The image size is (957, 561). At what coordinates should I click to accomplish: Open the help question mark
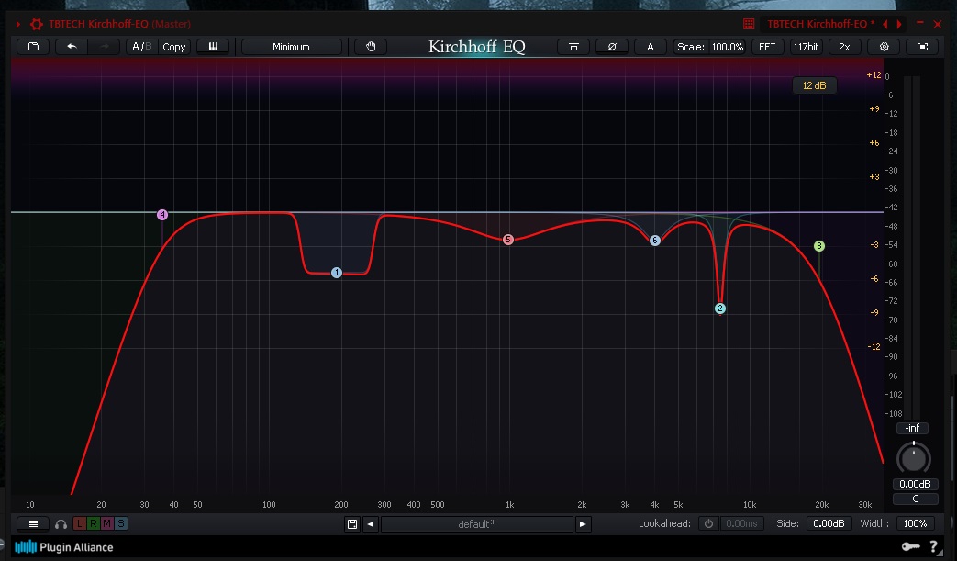click(x=934, y=546)
